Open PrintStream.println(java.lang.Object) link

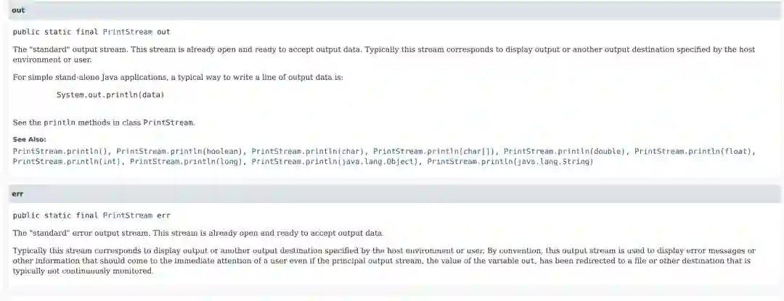[x=335, y=161]
